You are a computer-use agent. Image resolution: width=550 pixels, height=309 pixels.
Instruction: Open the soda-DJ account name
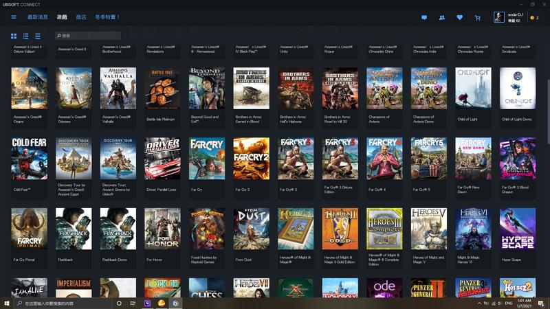pos(515,14)
